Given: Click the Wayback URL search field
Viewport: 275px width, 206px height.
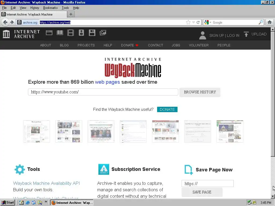Looking at the screenshot, I should (103, 92).
